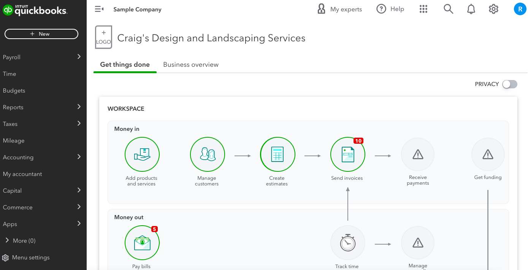Click Craig's Design and Landscaping Services title
This screenshot has height=270, width=528.
click(x=211, y=38)
